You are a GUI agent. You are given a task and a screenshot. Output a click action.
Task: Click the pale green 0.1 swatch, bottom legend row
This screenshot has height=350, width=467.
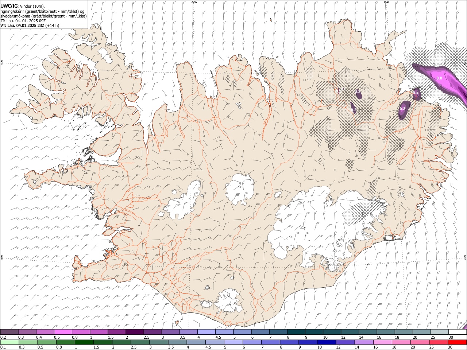(x=9, y=342)
